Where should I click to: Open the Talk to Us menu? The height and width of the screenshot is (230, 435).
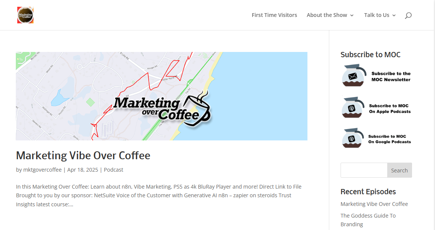pos(377,15)
